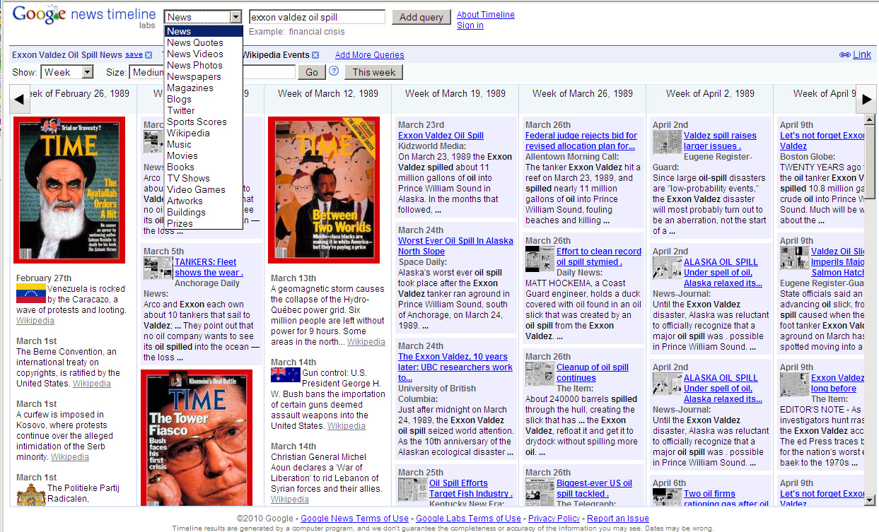Select Sports Scores from the list
This screenshot has width=879, height=532.
[204, 122]
